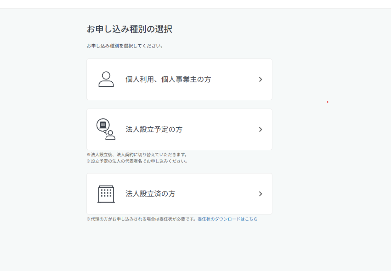
Task: Pick the 法人設立済の方 label text
Action: click(150, 194)
